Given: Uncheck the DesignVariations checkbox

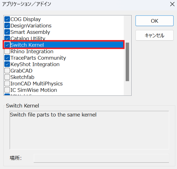Looking at the screenshot, I should pos(7,26).
